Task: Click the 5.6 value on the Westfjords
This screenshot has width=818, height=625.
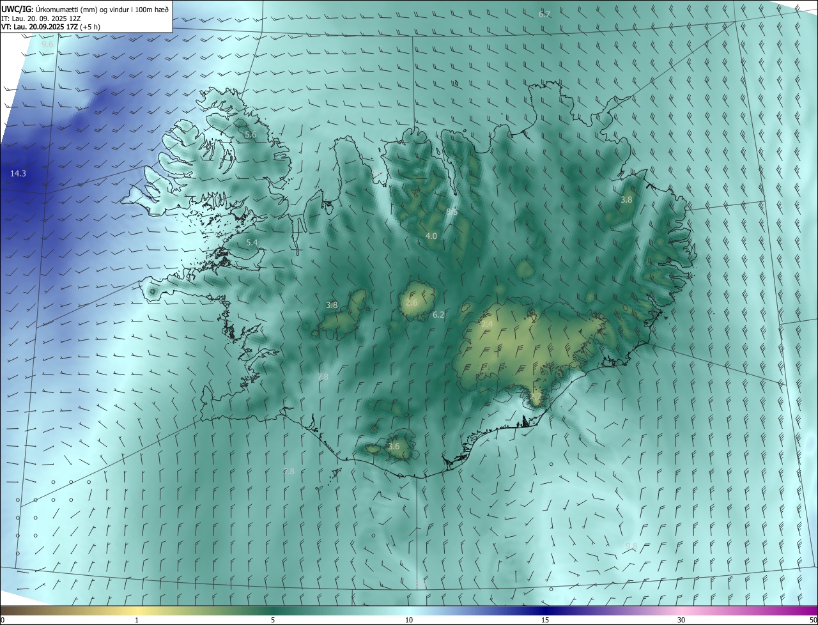Action: pos(251,135)
